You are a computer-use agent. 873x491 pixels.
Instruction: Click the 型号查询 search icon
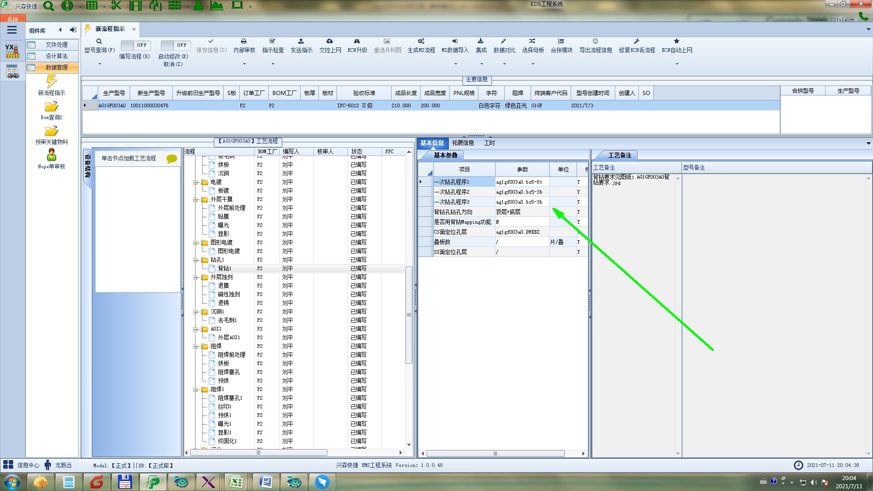tap(99, 41)
